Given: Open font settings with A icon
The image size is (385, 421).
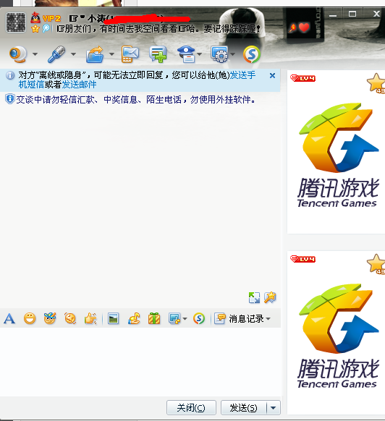Looking at the screenshot, I should [x=9, y=319].
